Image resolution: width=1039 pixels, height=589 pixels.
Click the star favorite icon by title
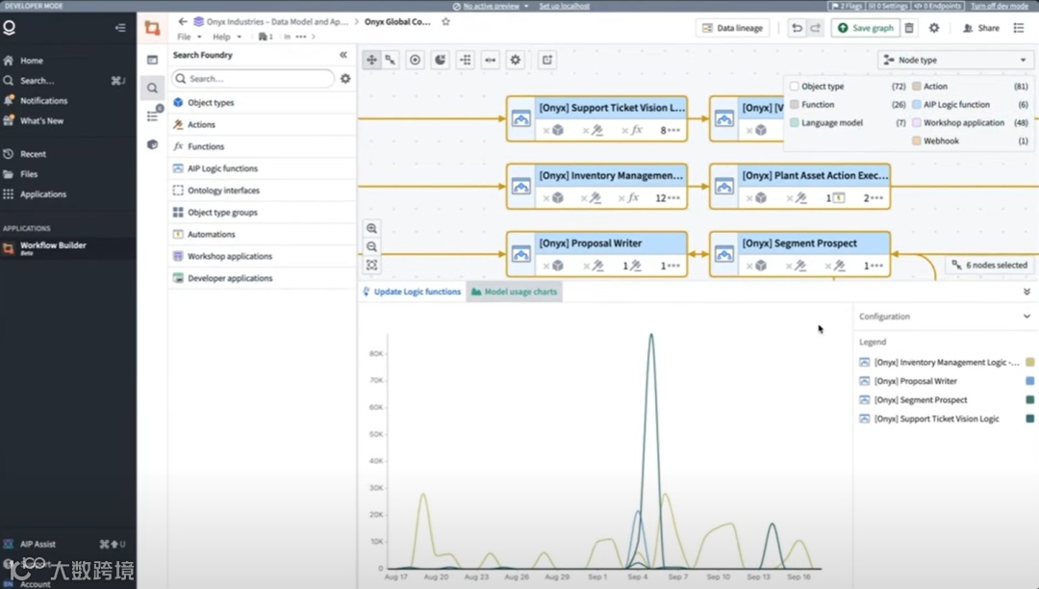(446, 21)
